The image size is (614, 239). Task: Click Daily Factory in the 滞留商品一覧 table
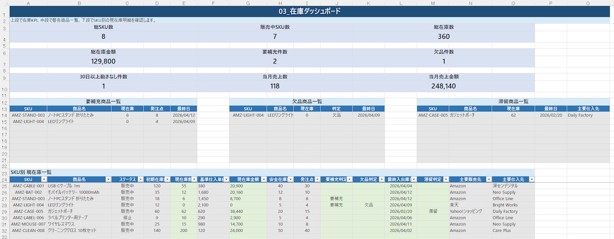pos(588,115)
